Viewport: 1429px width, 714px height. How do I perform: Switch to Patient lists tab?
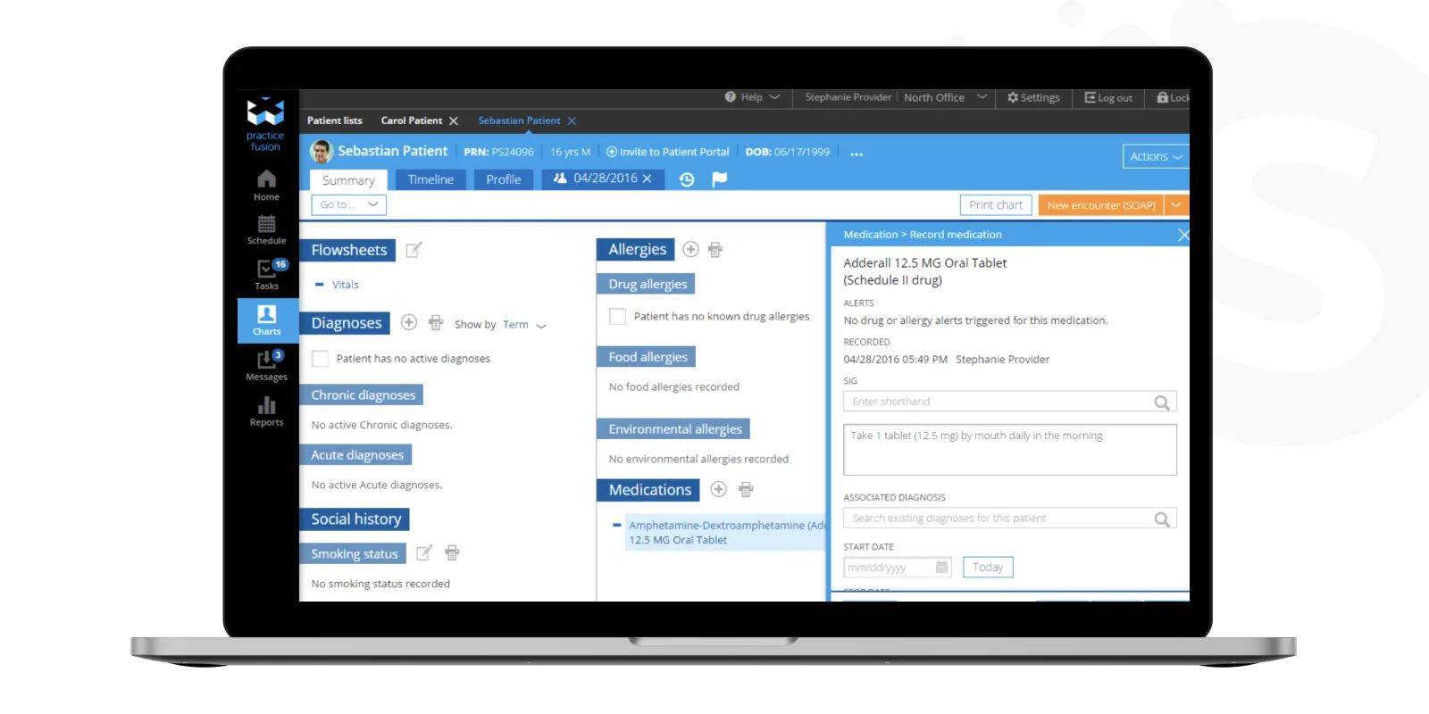click(x=335, y=121)
